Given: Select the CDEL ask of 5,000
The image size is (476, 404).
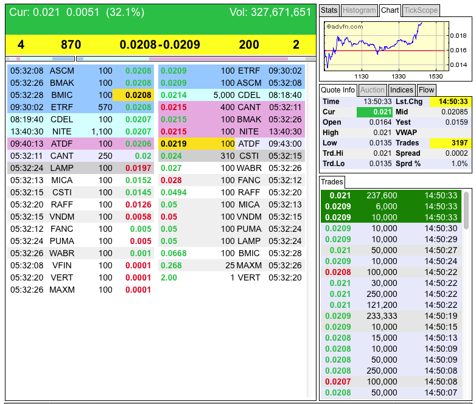Looking at the screenshot, I should [232, 95].
